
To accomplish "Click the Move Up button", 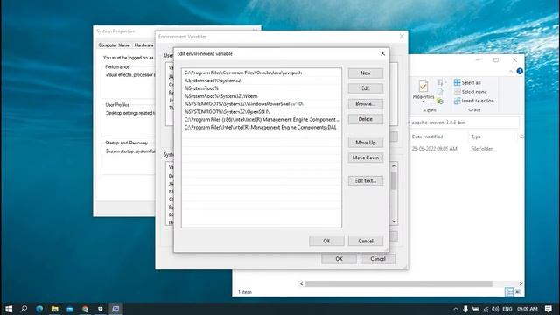I will pyautogui.click(x=366, y=143).
